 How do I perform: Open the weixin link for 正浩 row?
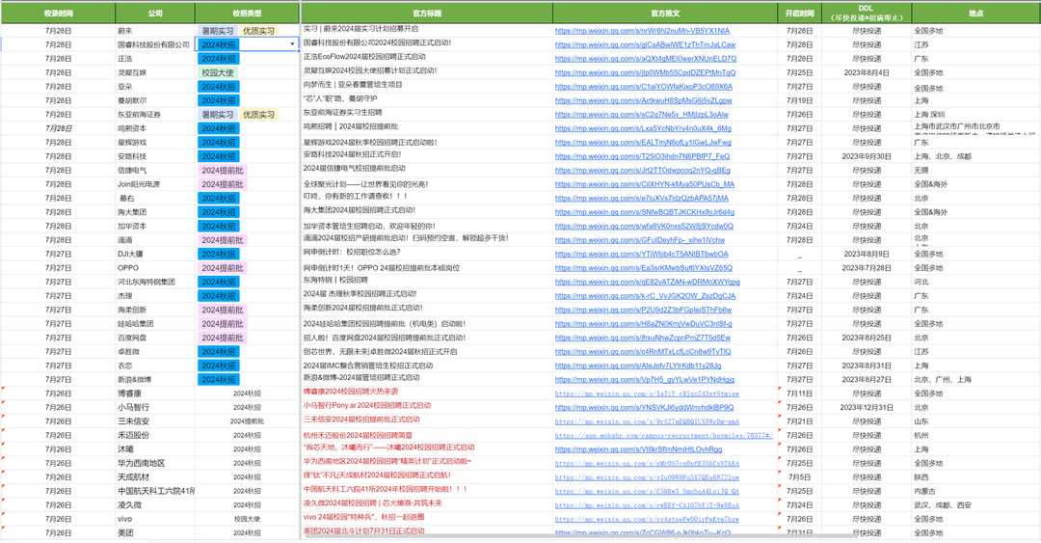[645, 59]
